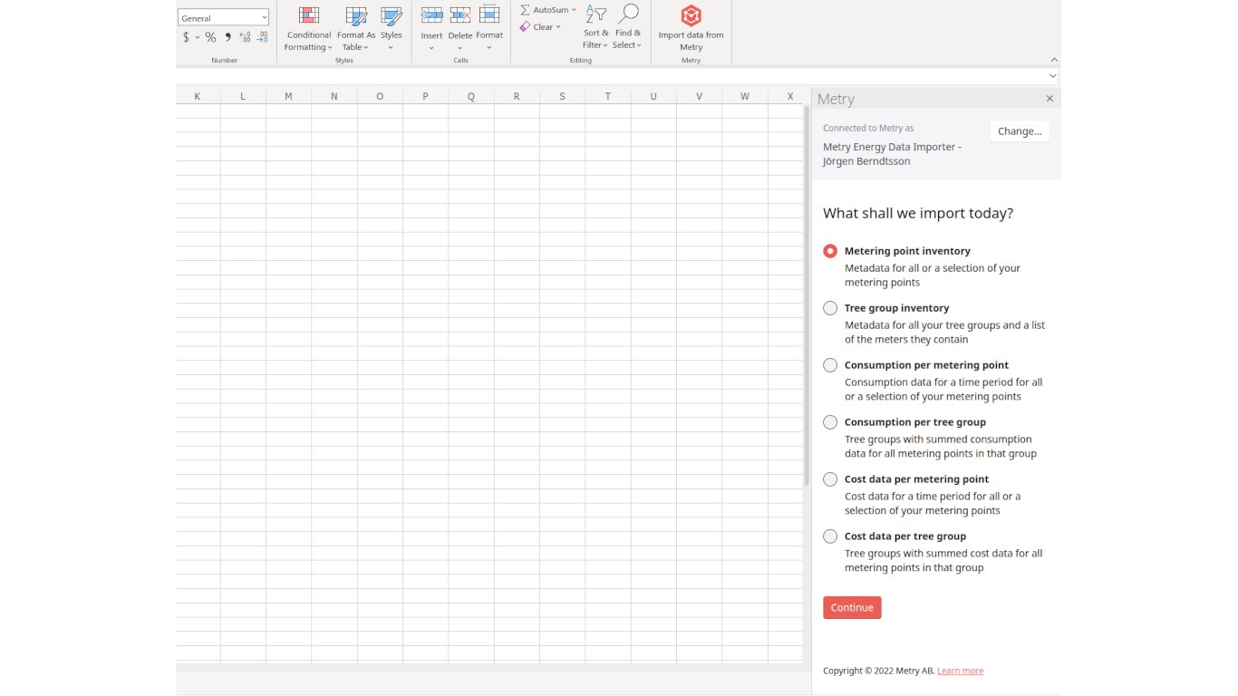Select column N header
1238x696 pixels.
(x=334, y=96)
